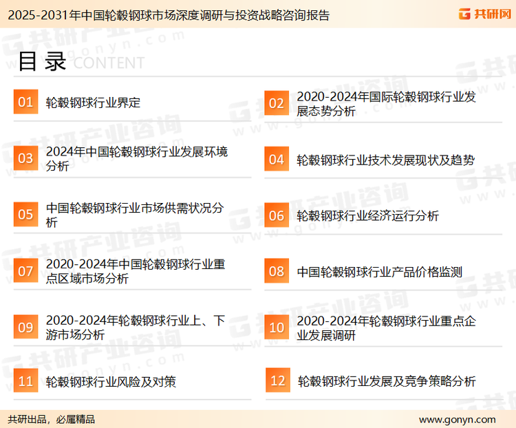Go to chapter 轮毂钢球行业风险及对策
The image size is (516, 428).
click(111, 381)
